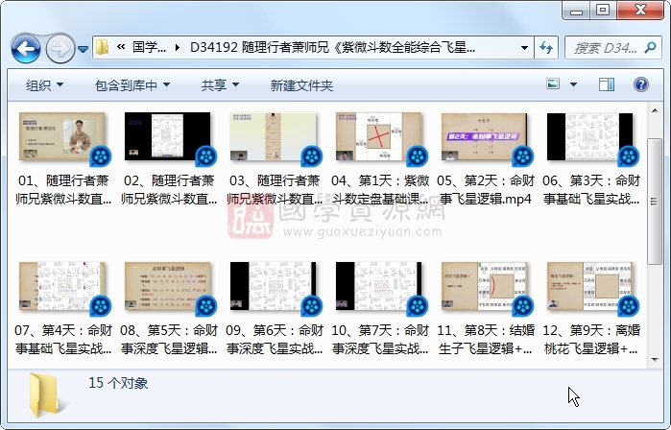Open the 共享 menu
This screenshot has height=430, width=671.
click(220, 85)
